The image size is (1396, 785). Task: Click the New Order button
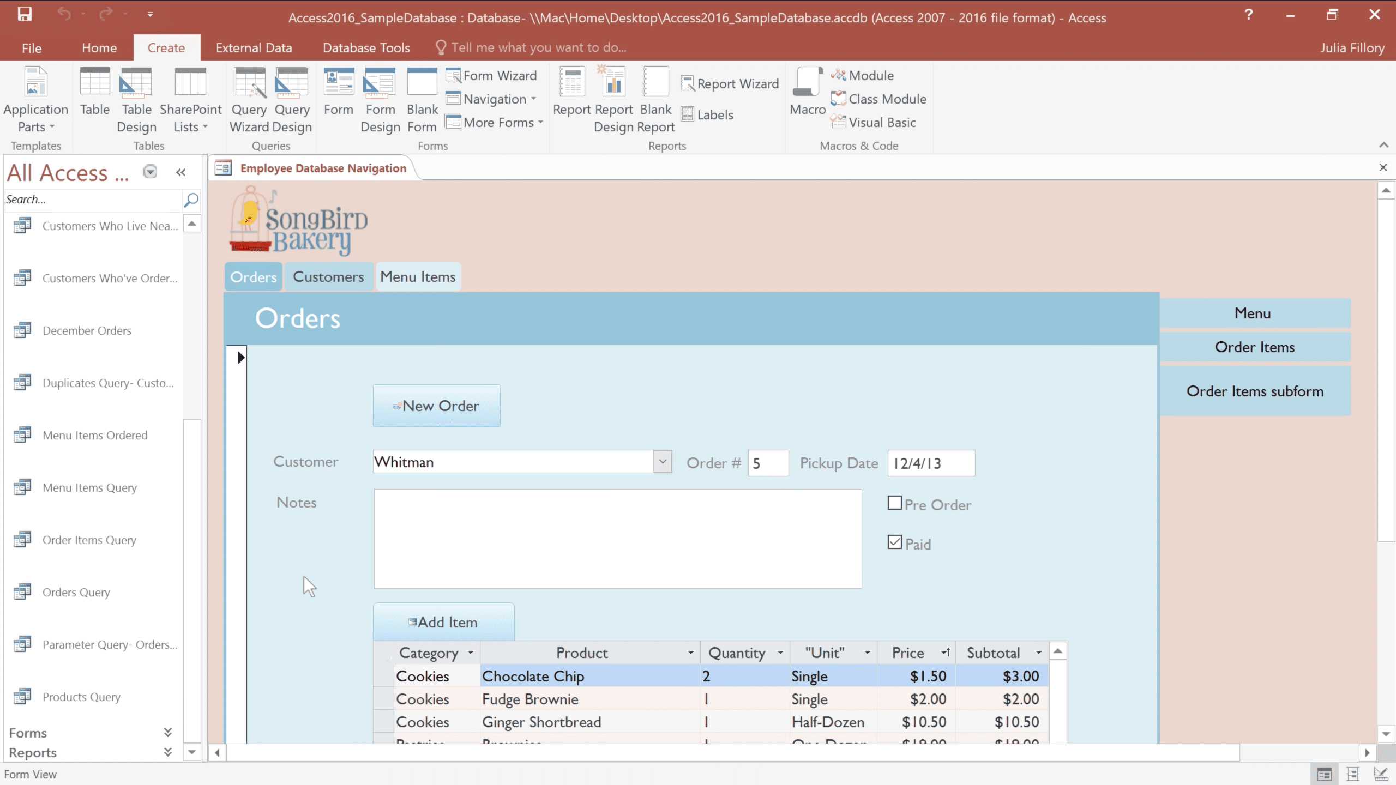[x=436, y=406]
